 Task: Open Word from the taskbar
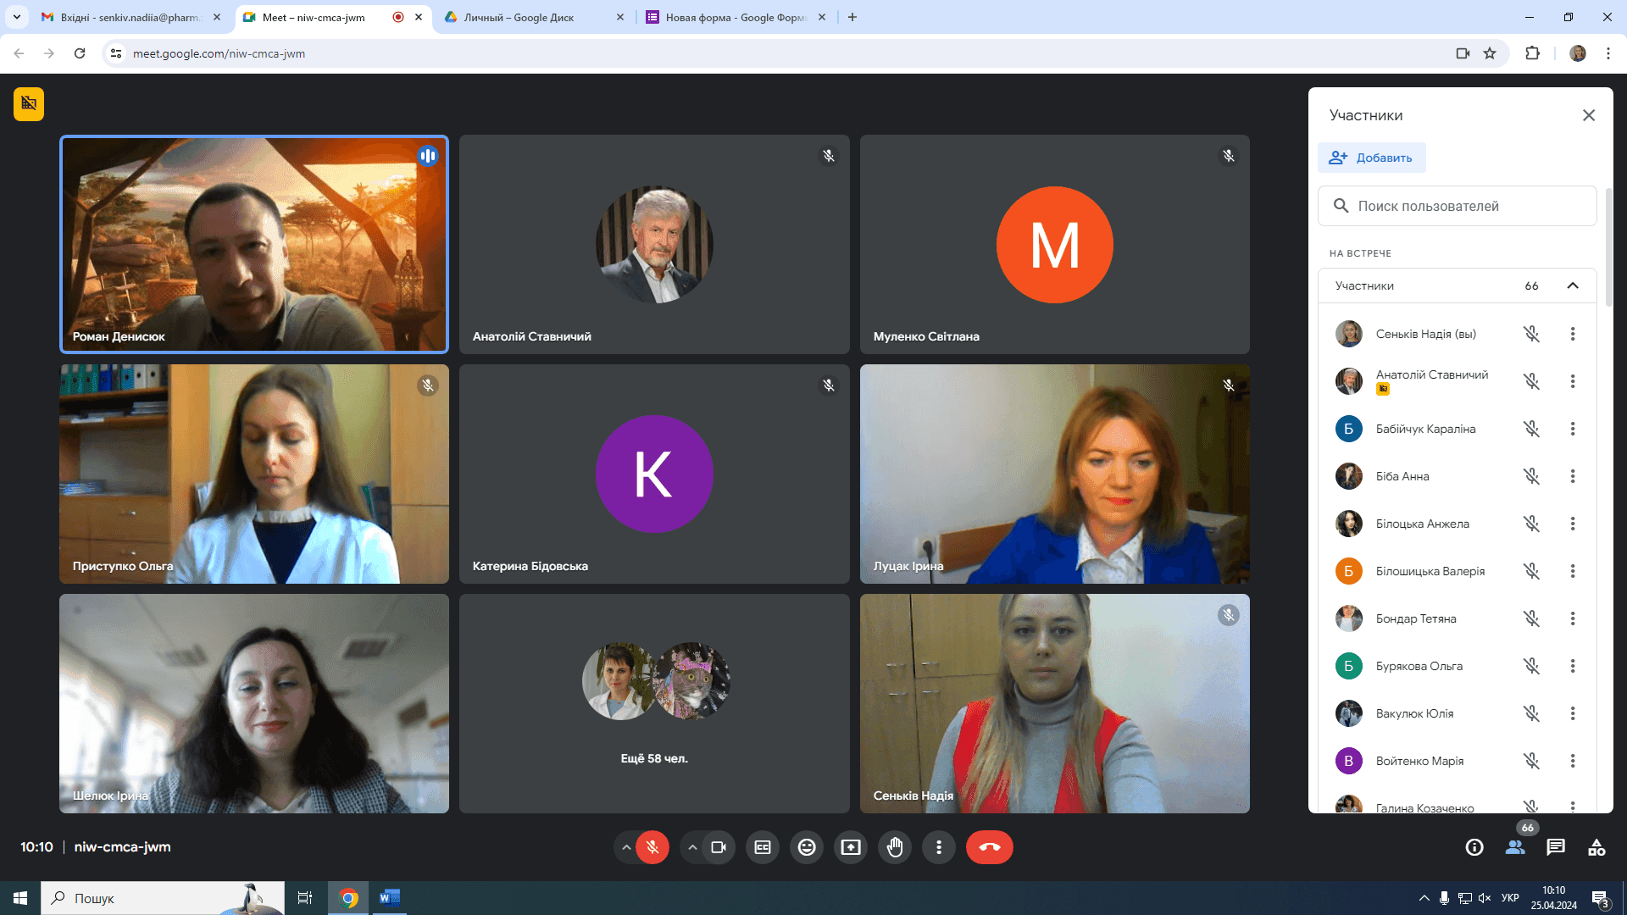tap(389, 898)
